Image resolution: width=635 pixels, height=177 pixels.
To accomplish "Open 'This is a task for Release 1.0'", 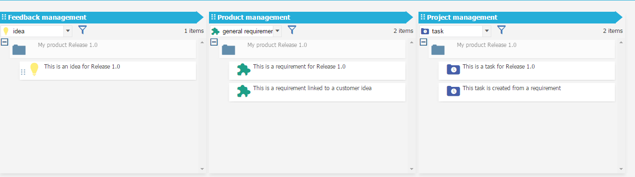I will pyautogui.click(x=527, y=70).
